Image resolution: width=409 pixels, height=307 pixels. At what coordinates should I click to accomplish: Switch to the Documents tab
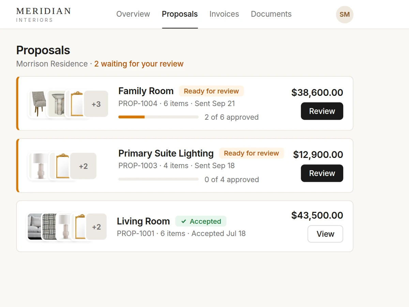271,14
